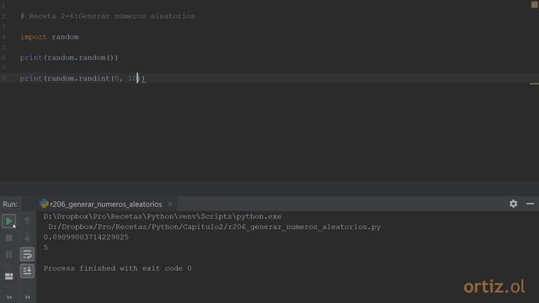This screenshot has height=303, width=539.
Task: Click the Pause output icon
Action: 9,254
